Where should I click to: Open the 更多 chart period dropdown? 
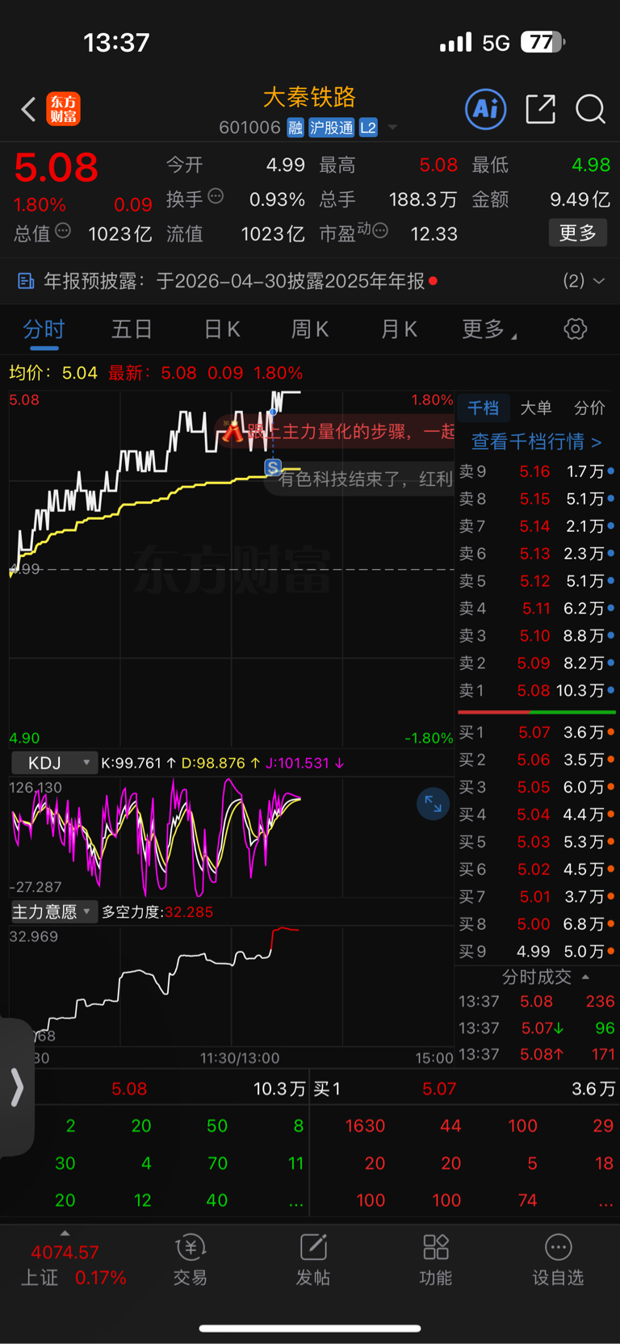[489, 329]
